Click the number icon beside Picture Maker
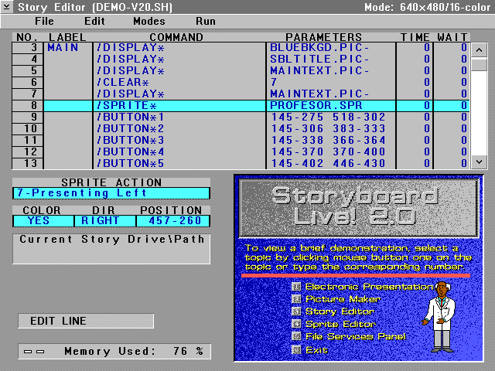This screenshot has width=495, height=371. click(296, 299)
